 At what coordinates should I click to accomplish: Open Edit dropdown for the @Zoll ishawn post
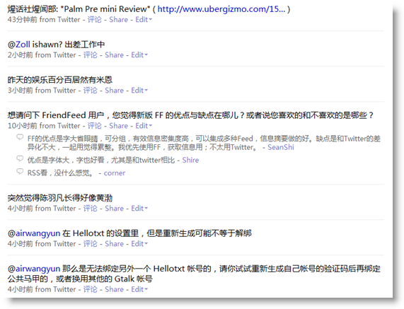(139, 55)
